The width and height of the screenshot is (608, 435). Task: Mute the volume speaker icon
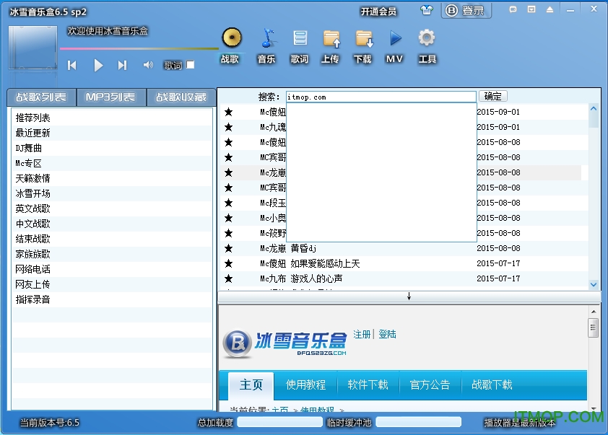[148, 65]
